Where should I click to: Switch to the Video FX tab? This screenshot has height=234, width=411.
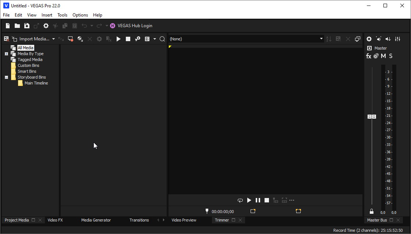pyautogui.click(x=55, y=220)
